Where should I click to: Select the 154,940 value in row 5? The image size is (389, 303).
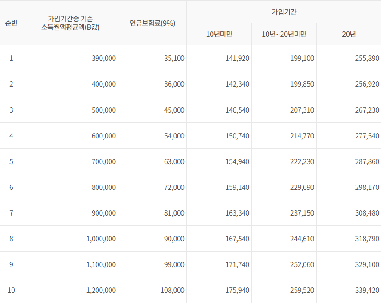pos(236,161)
